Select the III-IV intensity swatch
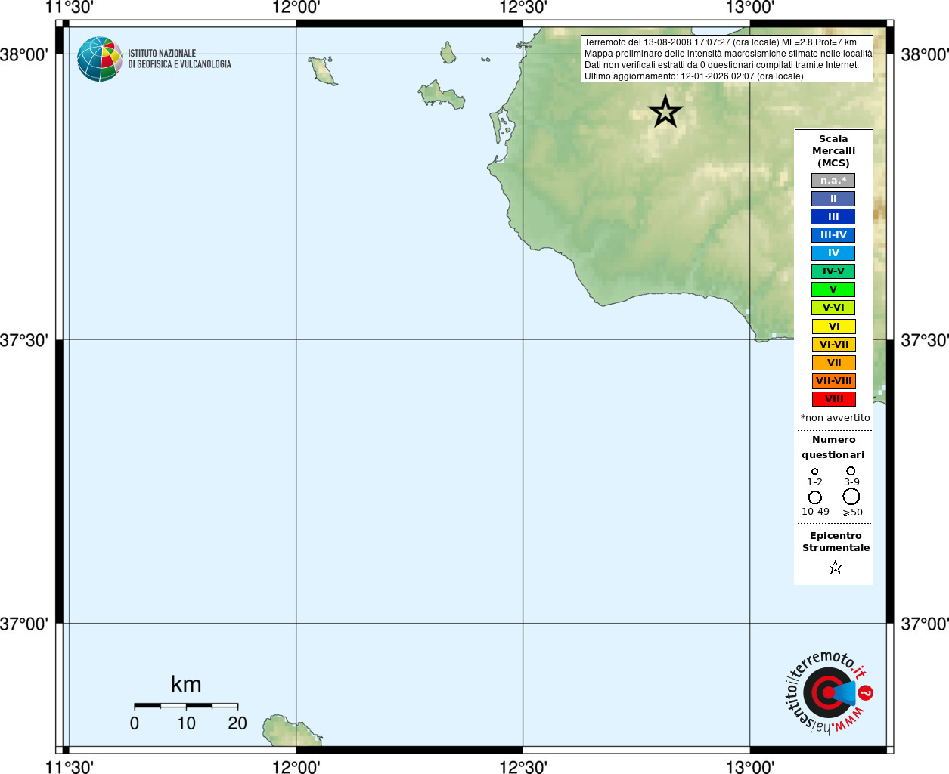 (x=833, y=235)
